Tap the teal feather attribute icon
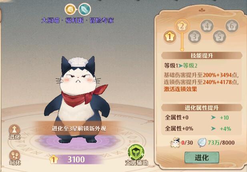This screenshot has width=247, height=172. [84, 10]
